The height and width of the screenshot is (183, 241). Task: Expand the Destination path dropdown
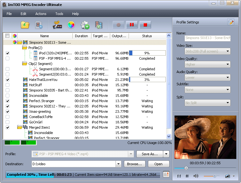pos(118,164)
